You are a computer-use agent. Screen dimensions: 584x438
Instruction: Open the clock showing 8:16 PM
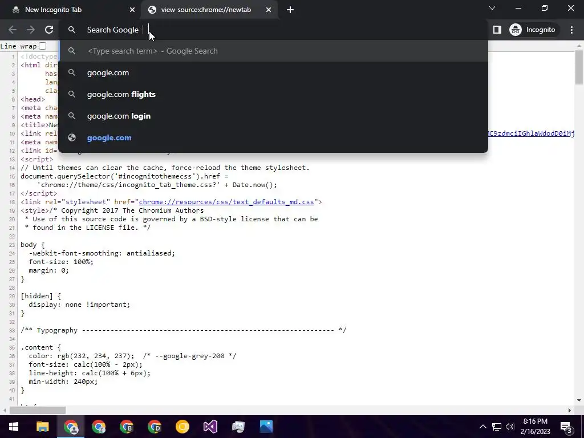click(535, 427)
